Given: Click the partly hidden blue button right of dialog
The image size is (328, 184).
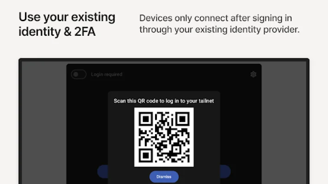Looking at the screenshot, I should click(226, 172).
